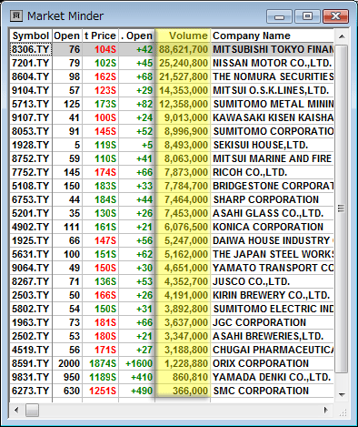Select symbol 8591.TY
This screenshot has width=358, height=427.
(x=30, y=363)
